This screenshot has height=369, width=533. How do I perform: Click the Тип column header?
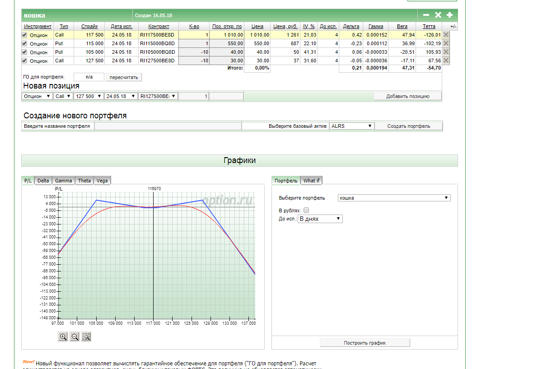64,26
